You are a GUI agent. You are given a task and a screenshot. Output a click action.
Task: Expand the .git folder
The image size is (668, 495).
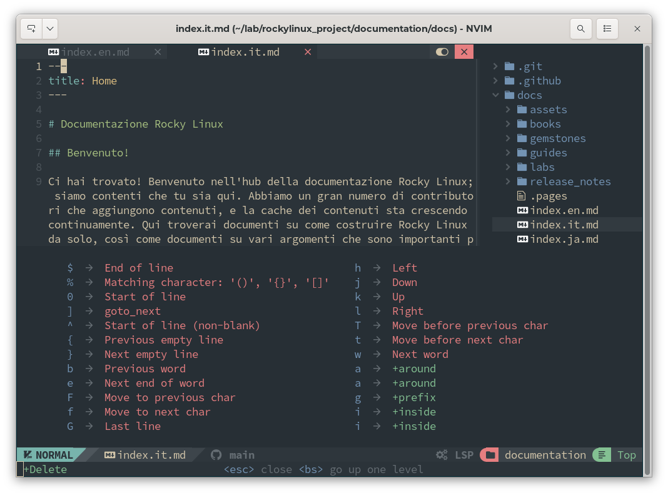coord(496,66)
